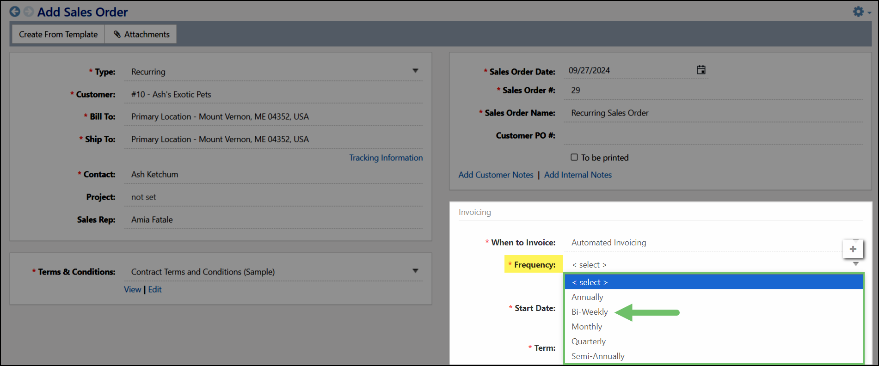This screenshot has height=366, width=879.
Task: Expand Terms & Conditions dropdown arrow
Action: click(415, 271)
